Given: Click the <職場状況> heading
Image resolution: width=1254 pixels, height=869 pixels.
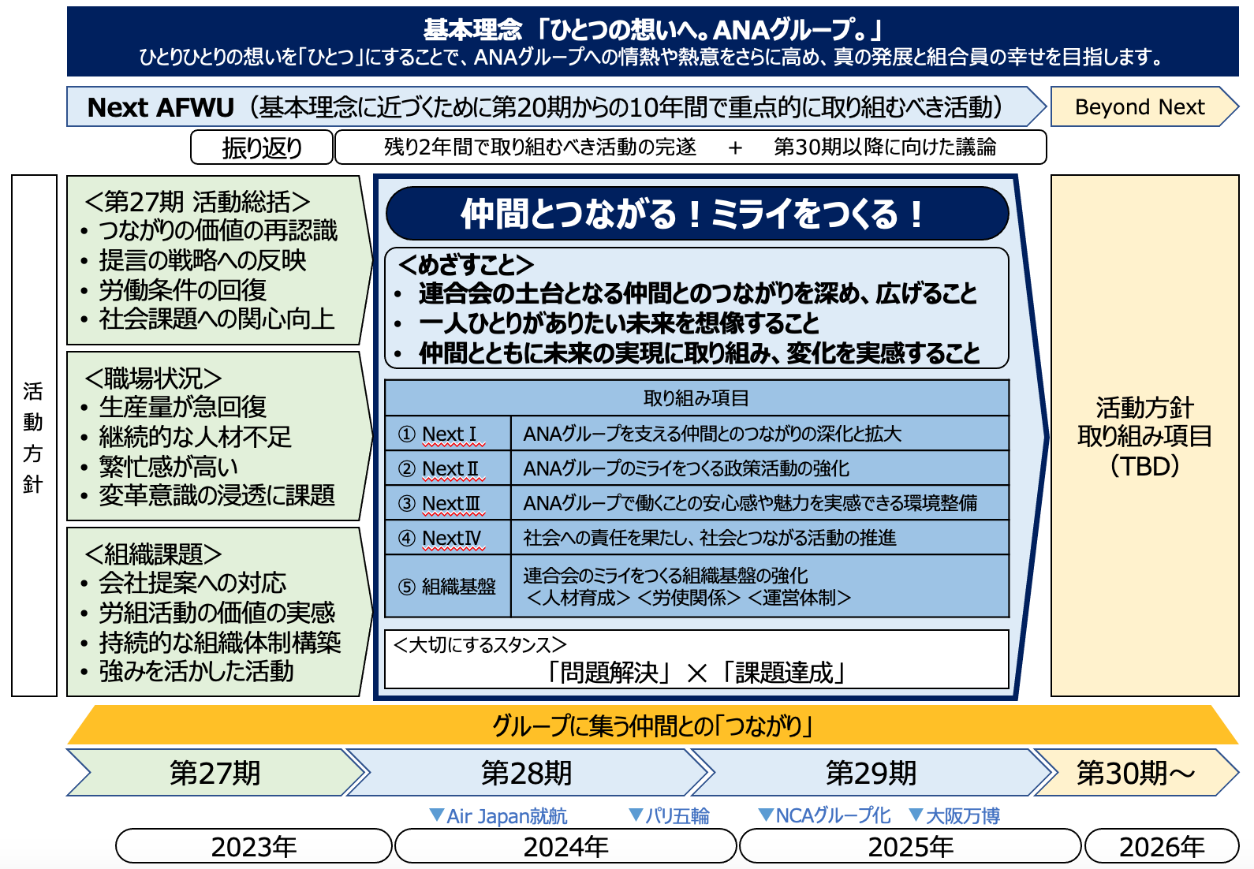Looking at the screenshot, I should pos(153,379).
